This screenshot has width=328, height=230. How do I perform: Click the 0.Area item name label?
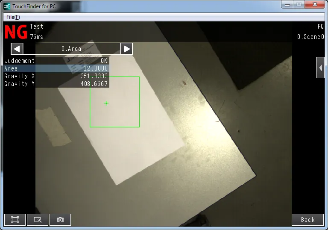click(71, 49)
